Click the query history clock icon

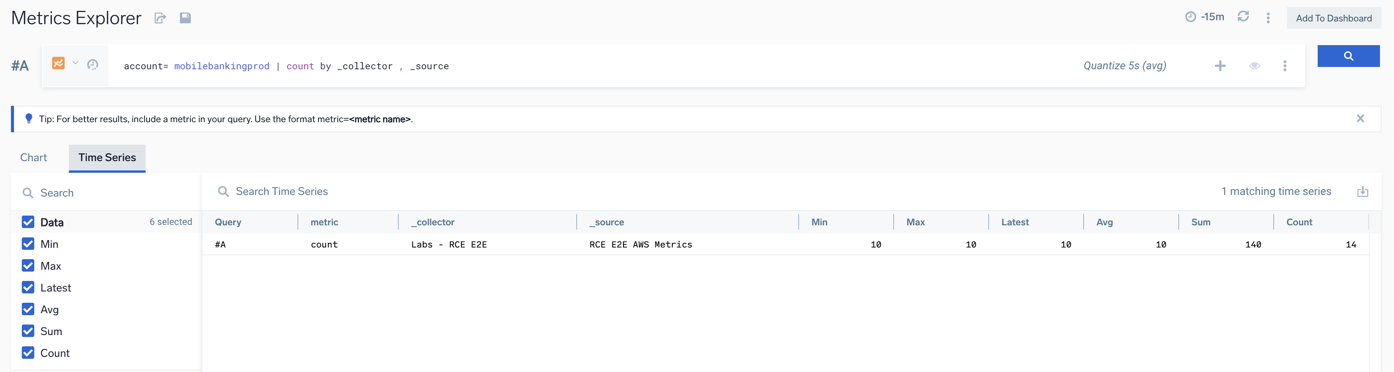coord(93,65)
